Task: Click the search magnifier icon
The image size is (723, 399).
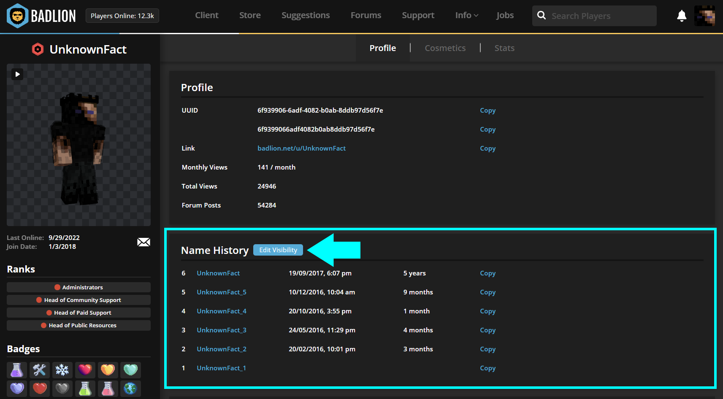Action: 542,16
